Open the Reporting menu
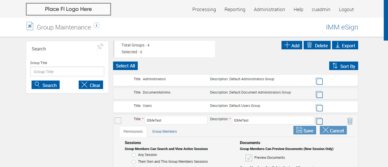Viewport: 388px width, 167px height. [x=235, y=9]
